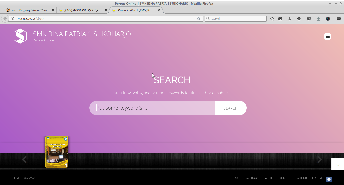Open site information icon in address bar
This screenshot has height=185, width=344.
click(x=12, y=19)
